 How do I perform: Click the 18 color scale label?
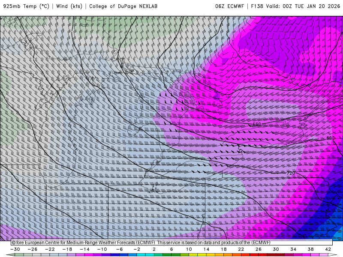click(x=223, y=249)
